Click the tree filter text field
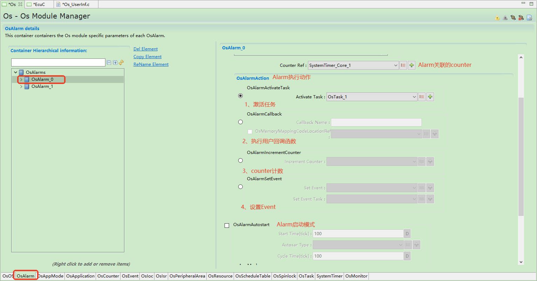The image size is (537, 281). pyautogui.click(x=58, y=63)
